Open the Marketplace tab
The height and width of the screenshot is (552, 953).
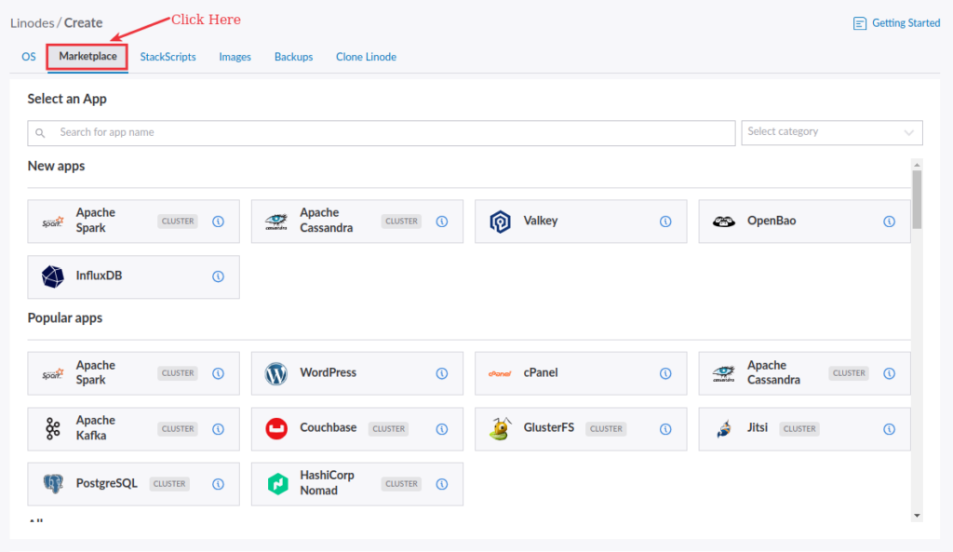[87, 57]
